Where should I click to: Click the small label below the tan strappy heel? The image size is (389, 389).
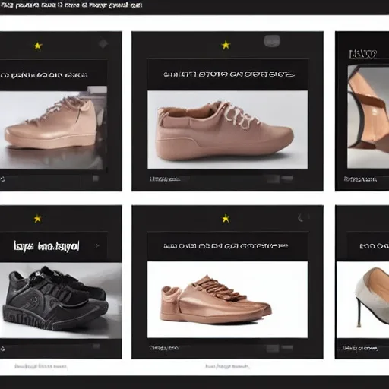360,179
